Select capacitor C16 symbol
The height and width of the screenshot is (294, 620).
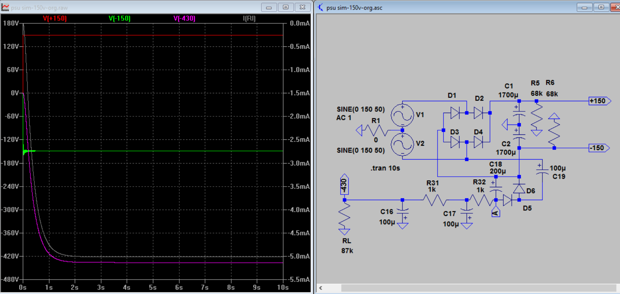pos(402,212)
